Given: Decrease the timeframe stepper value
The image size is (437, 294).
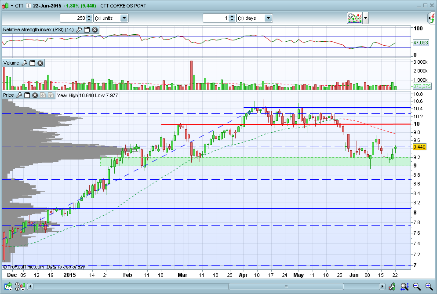Looking at the screenshot, I should [x=232, y=20].
